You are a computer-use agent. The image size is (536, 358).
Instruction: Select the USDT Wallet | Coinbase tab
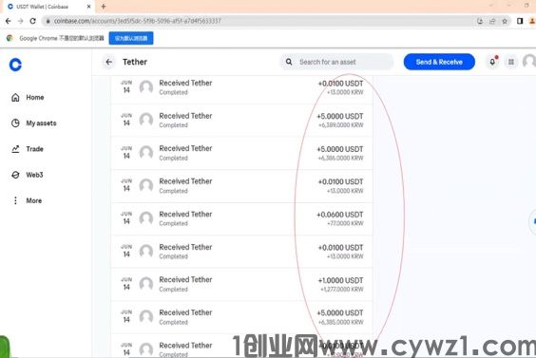(48, 7)
